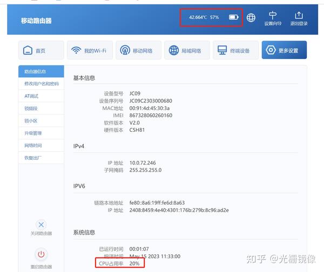Image resolution: width=324 pixels, height=272 pixels.
Task: Click the mobile network antenna icon
Action: point(125,50)
